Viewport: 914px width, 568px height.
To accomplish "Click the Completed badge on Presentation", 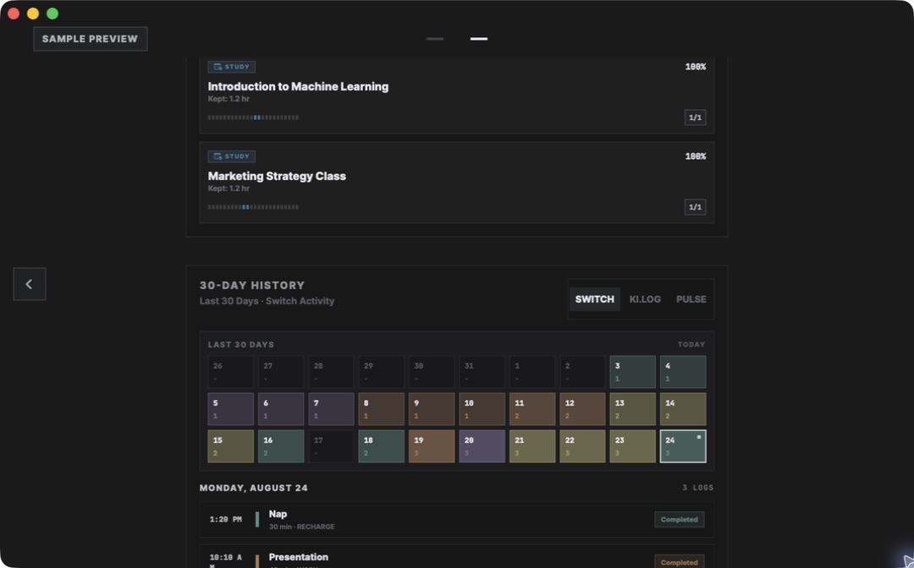I will coord(679,562).
